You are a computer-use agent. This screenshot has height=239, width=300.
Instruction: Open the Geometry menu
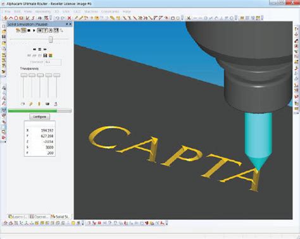pos(43,11)
